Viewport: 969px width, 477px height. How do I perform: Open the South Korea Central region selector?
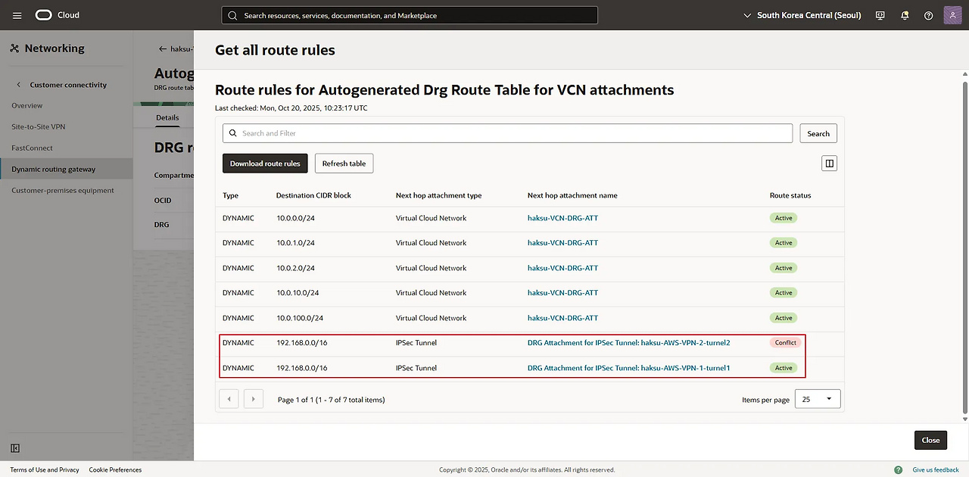tap(802, 15)
